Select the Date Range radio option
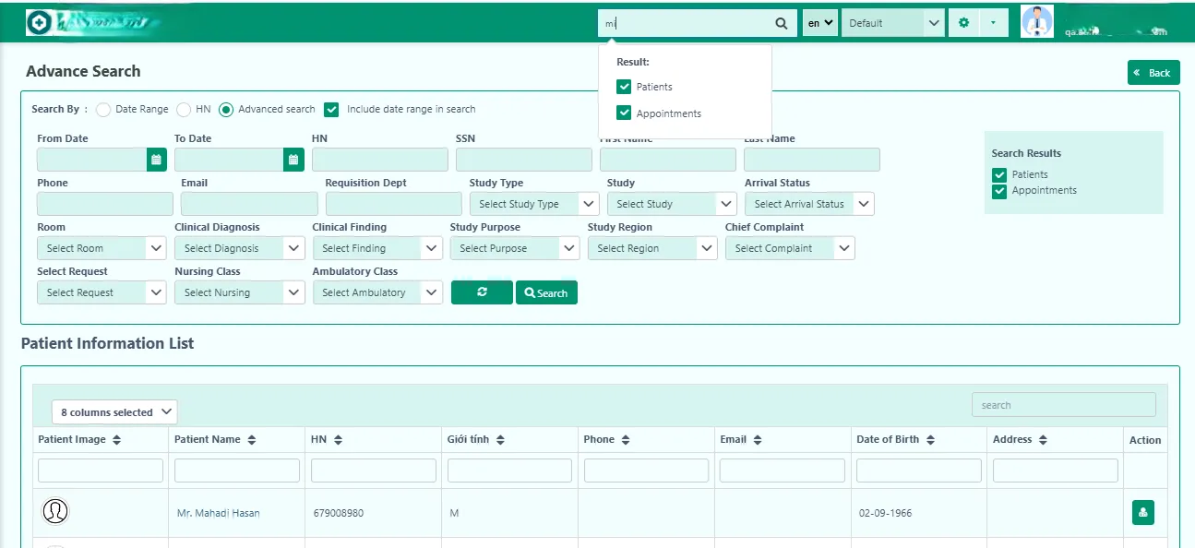This screenshot has width=1195, height=548. pos(103,109)
